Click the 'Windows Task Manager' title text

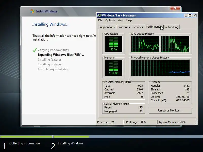pos(119,15)
